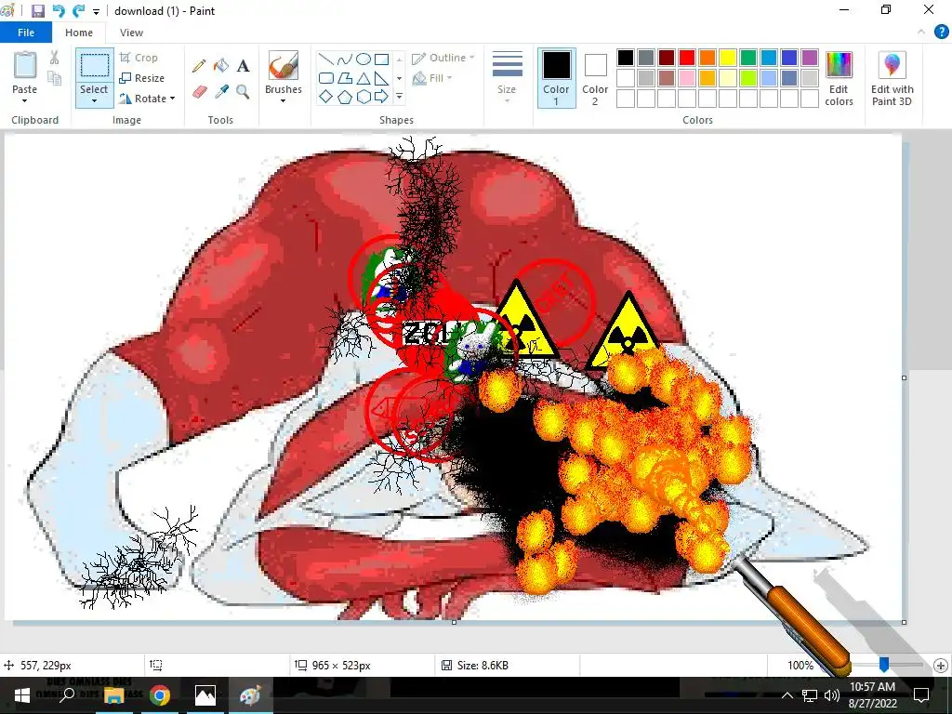The image size is (952, 714).
Task: Set Color 2 as active color
Action: click(595, 78)
